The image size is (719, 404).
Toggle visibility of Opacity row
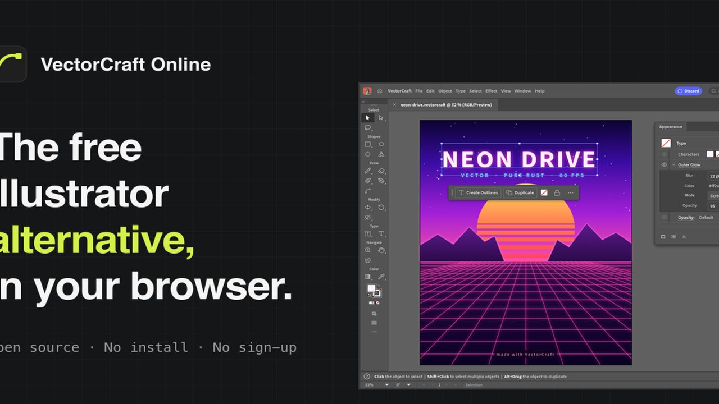664,217
